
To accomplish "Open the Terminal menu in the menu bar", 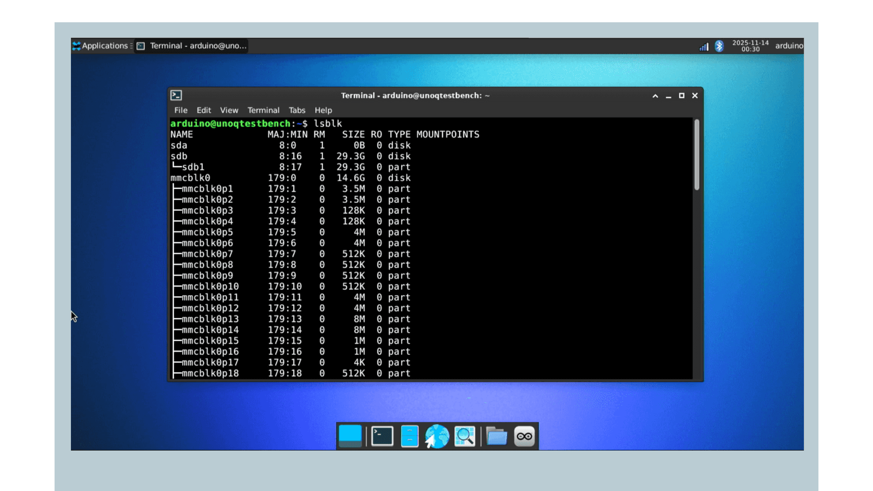I will click(263, 110).
